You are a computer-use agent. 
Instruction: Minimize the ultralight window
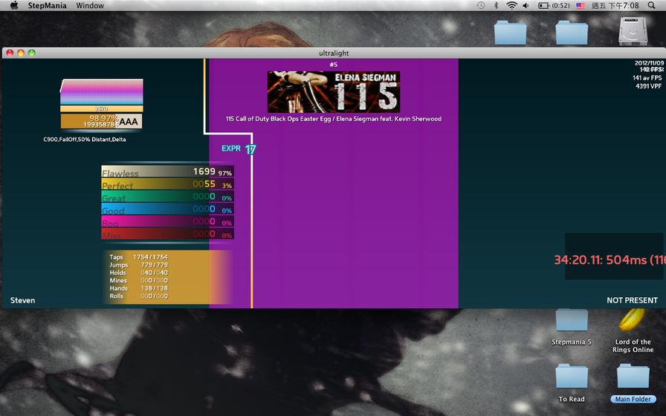pyautogui.click(x=20, y=53)
